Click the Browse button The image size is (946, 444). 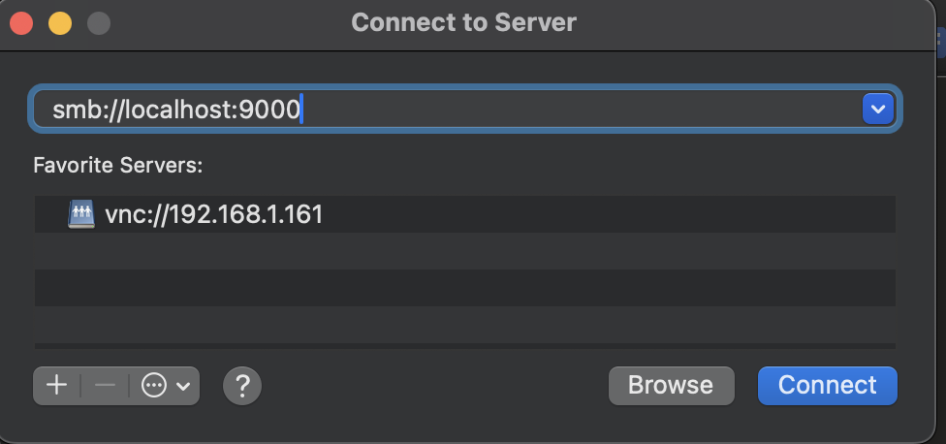click(x=671, y=386)
